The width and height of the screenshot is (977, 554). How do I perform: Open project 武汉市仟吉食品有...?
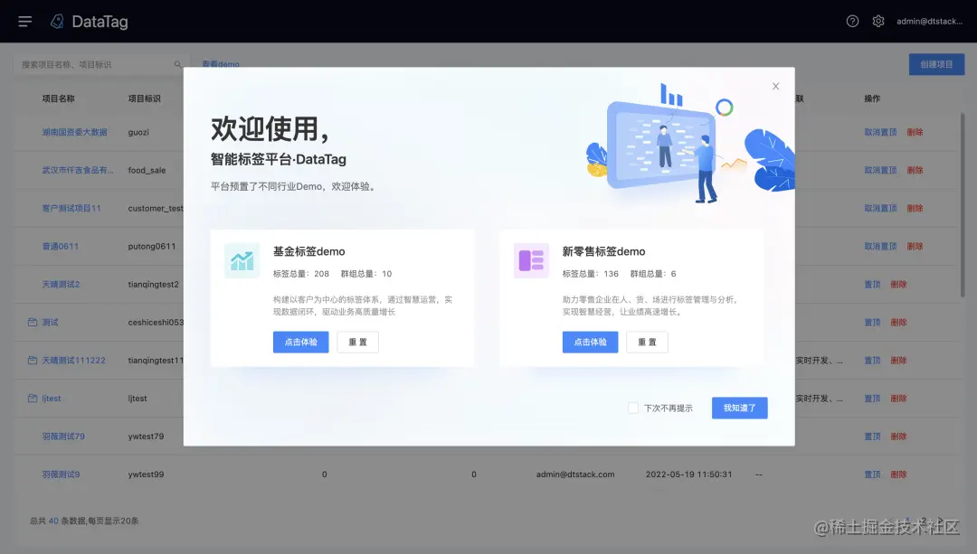[x=78, y=170]
